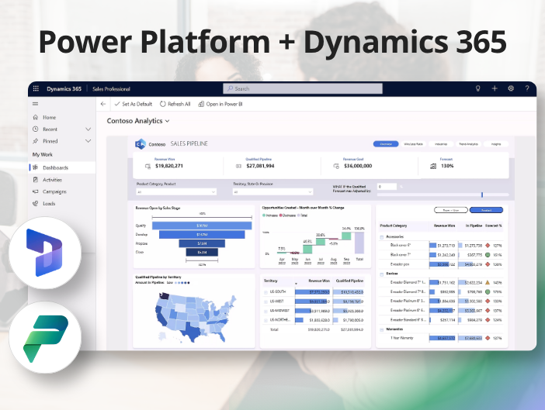Open Leads in sidebar
This screenshot has width=545, height=410.
pyautogui.click(x=63, y=203)
